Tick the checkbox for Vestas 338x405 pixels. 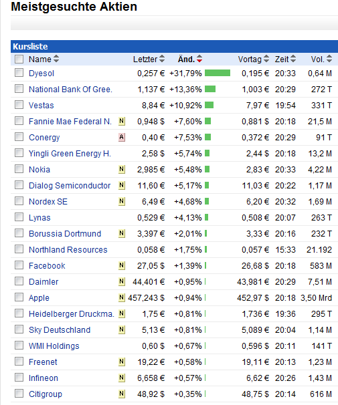tap(19, 105)
